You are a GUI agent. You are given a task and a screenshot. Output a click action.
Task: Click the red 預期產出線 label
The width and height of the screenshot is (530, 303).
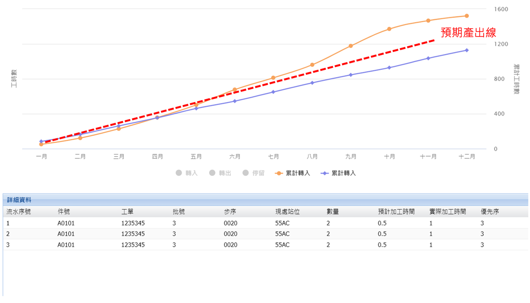468,33
